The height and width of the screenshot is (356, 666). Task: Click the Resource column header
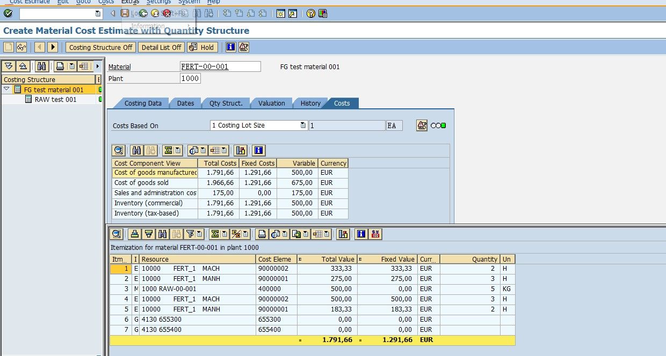[x=198, y=259]
